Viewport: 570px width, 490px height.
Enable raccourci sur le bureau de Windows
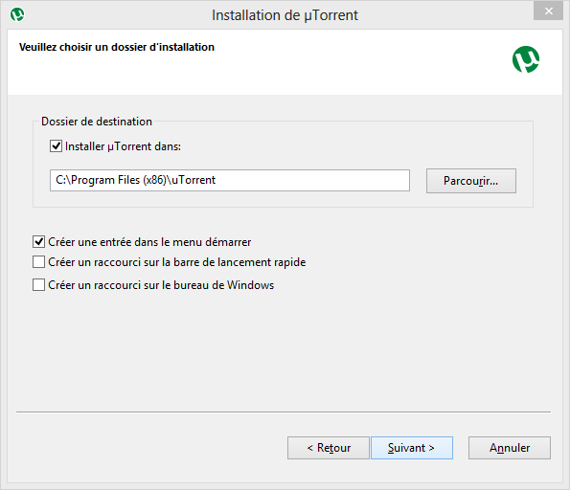pos(39,285)
